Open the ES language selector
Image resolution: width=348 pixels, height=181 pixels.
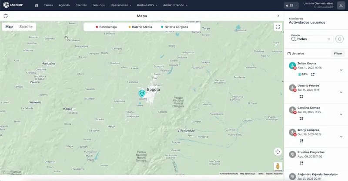pyautogui.click(x=291, y=6)
